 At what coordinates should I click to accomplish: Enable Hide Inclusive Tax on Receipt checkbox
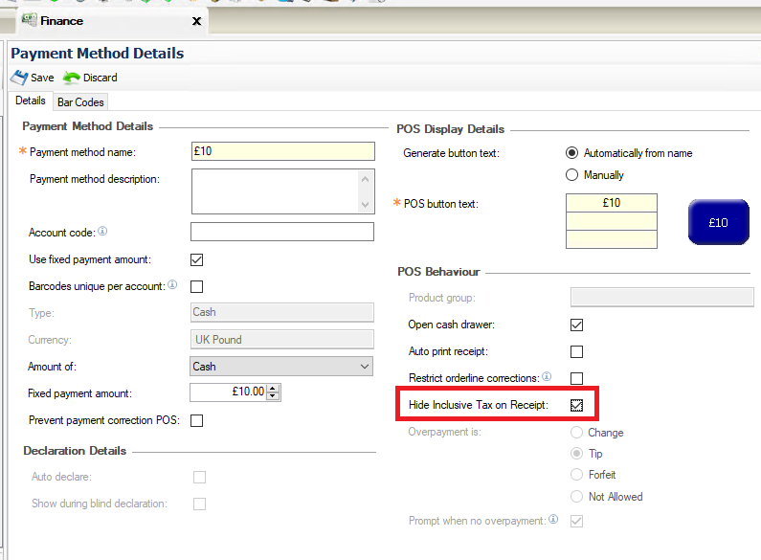pos(576,405)
